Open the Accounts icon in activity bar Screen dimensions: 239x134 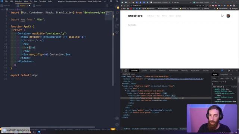coord(117,118)
